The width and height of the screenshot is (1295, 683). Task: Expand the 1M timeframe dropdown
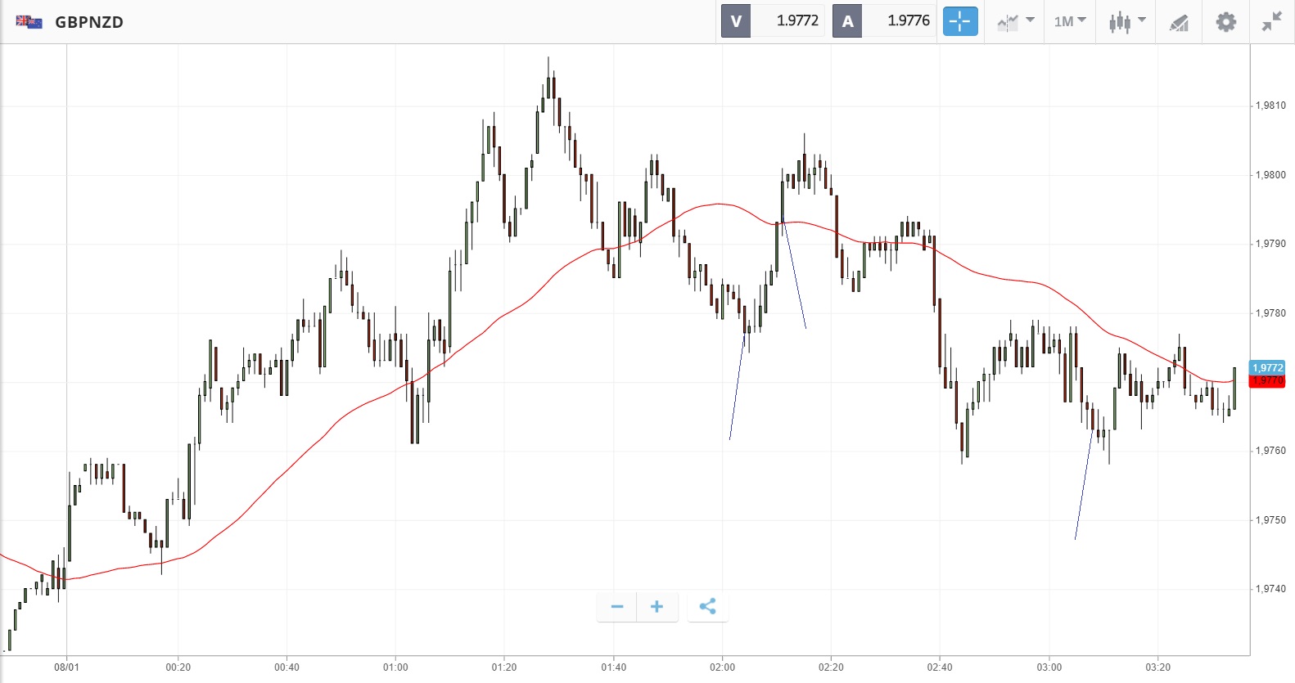(1069, 21)
